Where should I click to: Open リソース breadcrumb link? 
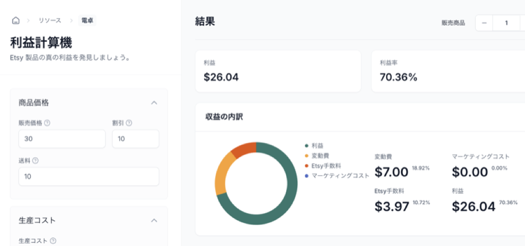(x=50, y=20)
